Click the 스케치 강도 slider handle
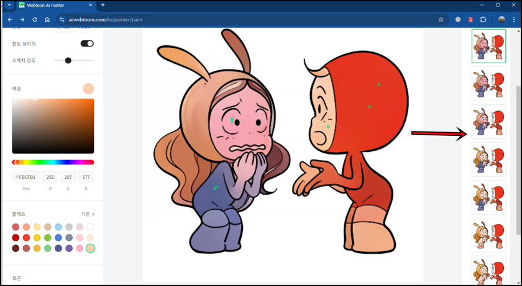Image resolution: width=522 pixels, height=286 pixels. pos(68,60)
